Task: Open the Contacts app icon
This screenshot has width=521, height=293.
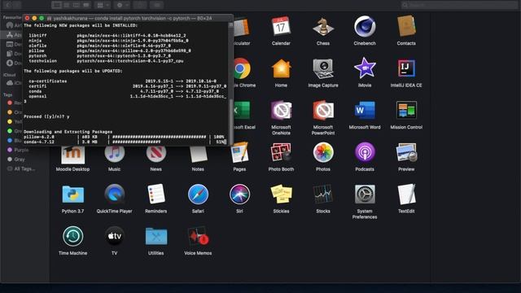Action: click(x=406, y=26)
